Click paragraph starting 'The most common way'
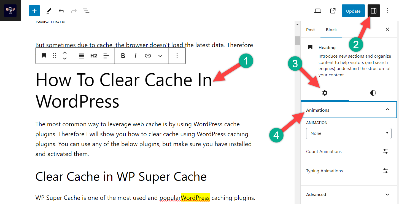 pos(144,139)
